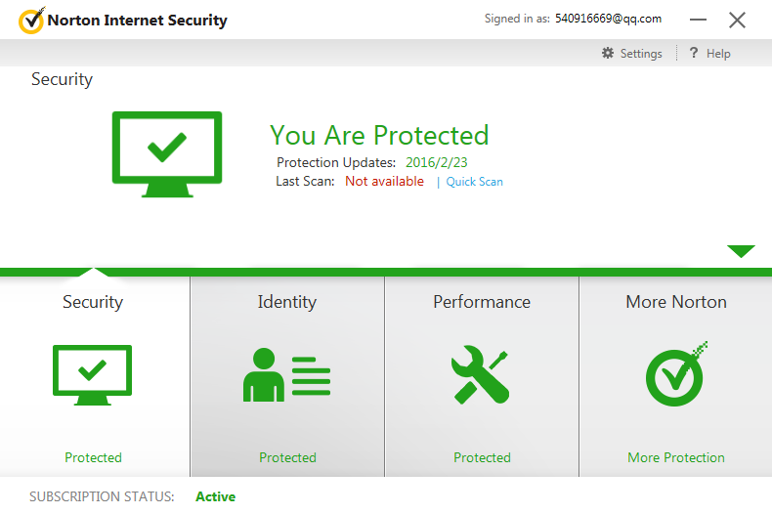This screenshot has width=772, height=514.
Task: Open the More Norton tab label
Action: click(676, 302)
